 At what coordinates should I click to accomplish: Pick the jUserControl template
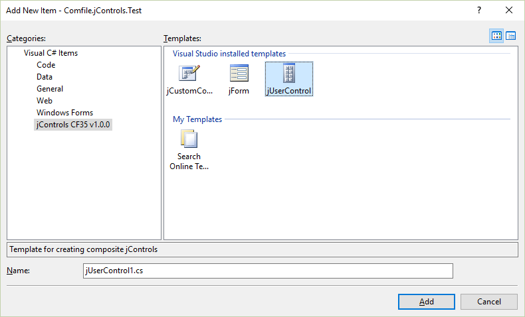(x=288, y=74)
